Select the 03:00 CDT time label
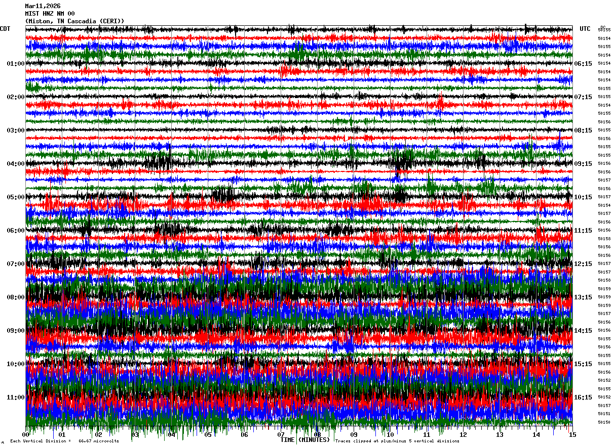Image resolution: width=613 pixels, height=448 pixels. (x=16, y=130)
